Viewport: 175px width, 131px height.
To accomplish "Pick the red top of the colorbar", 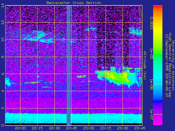I will tap(158, 7).
